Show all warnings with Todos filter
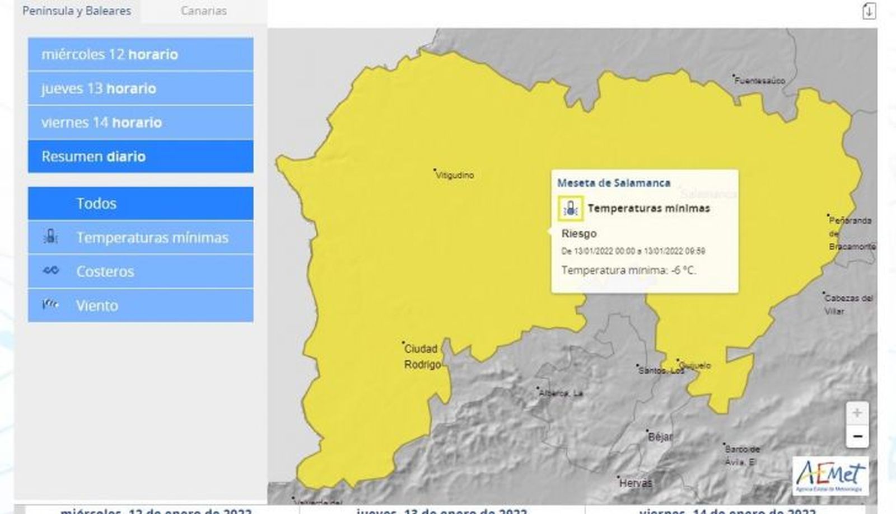 141,204
